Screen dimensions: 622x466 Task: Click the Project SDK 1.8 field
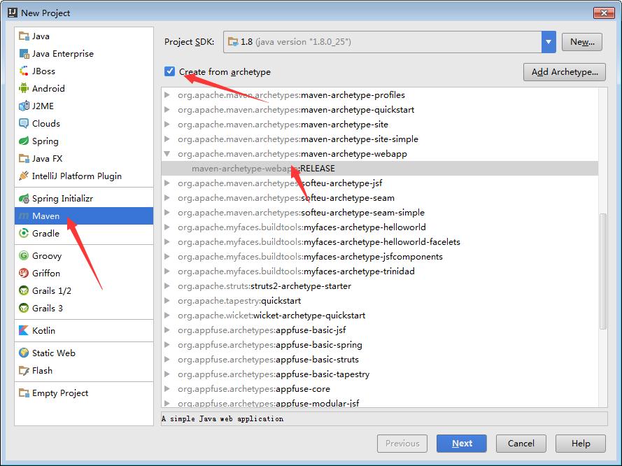coord(383,42)
